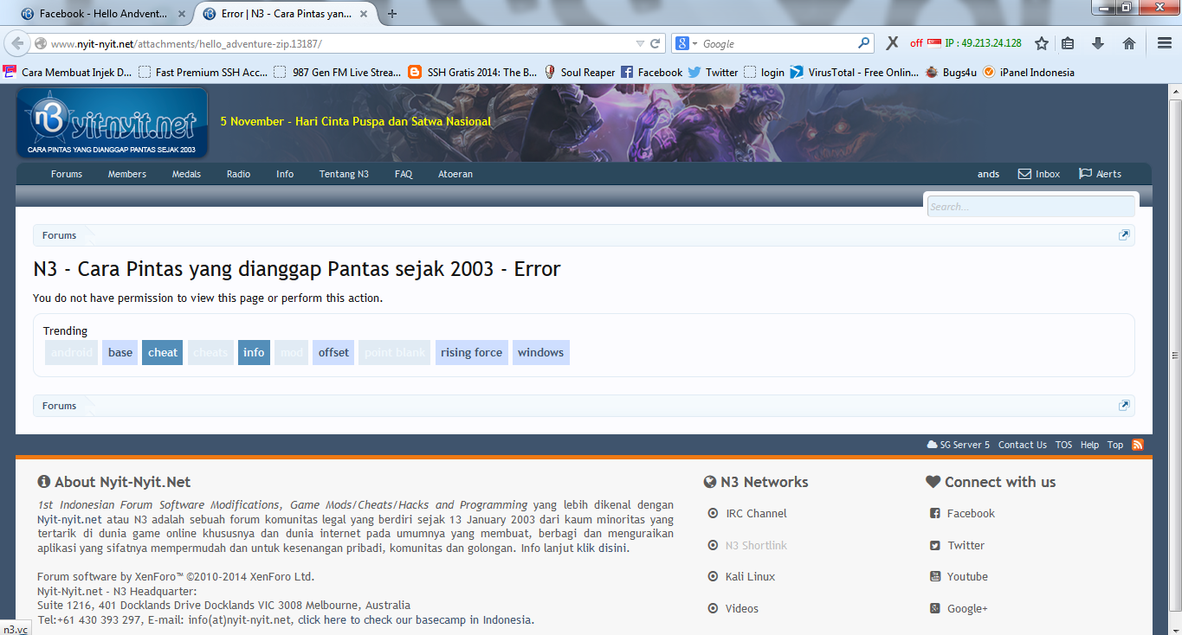Click the top Forums breadcrumb
Image resolution: width=1182 pixels, height=635 pixels.
(59, 235)
